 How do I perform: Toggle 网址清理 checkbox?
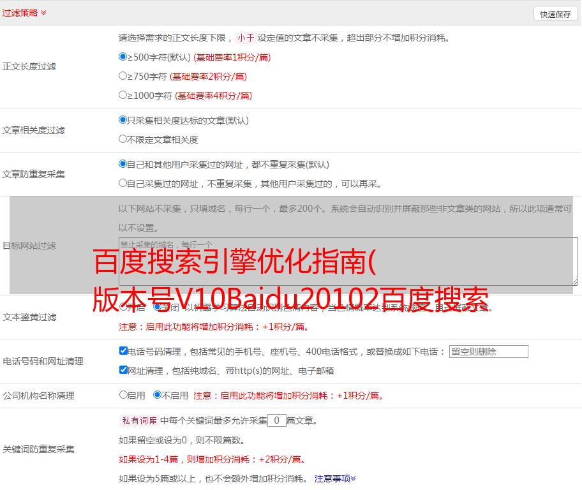pyautogui.click(x=123, y=369)
